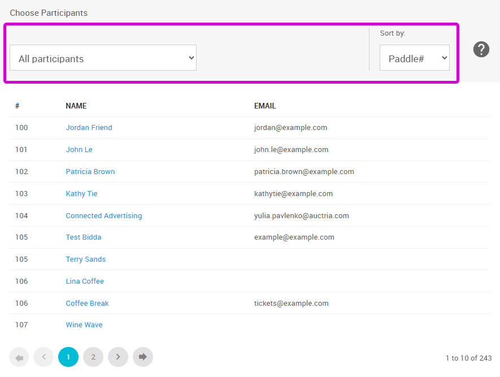Open the All participants dropdown
Image resolution: width=500 pixels, height=377 pixels.
point(103,58)
